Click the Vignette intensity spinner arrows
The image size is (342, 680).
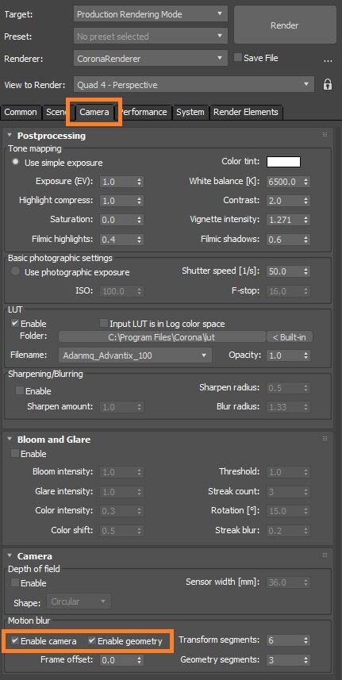coord(306,220)
